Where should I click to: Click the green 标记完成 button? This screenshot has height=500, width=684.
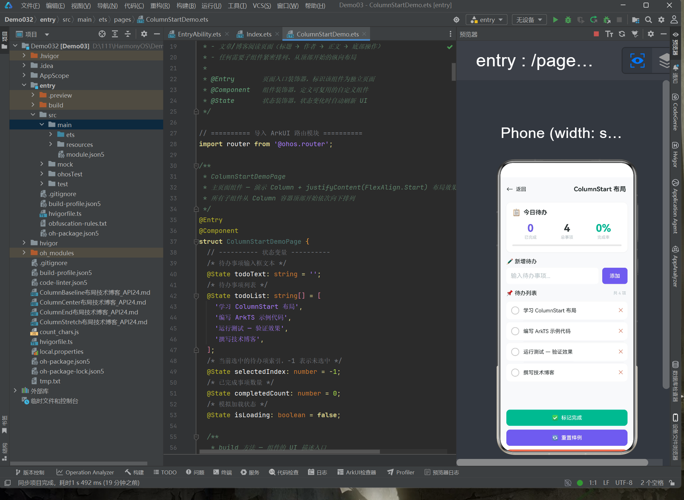pos(566,418)
